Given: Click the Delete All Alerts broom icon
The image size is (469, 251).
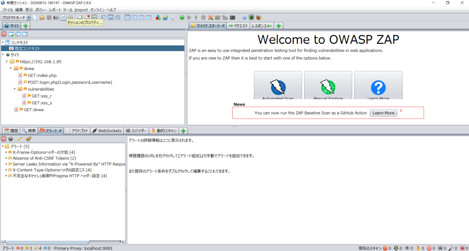Looking at the screenshot, I should (28, 139).
